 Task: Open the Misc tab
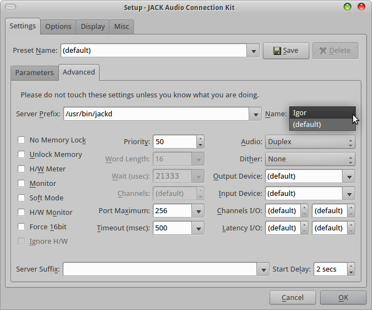(121, 27)
